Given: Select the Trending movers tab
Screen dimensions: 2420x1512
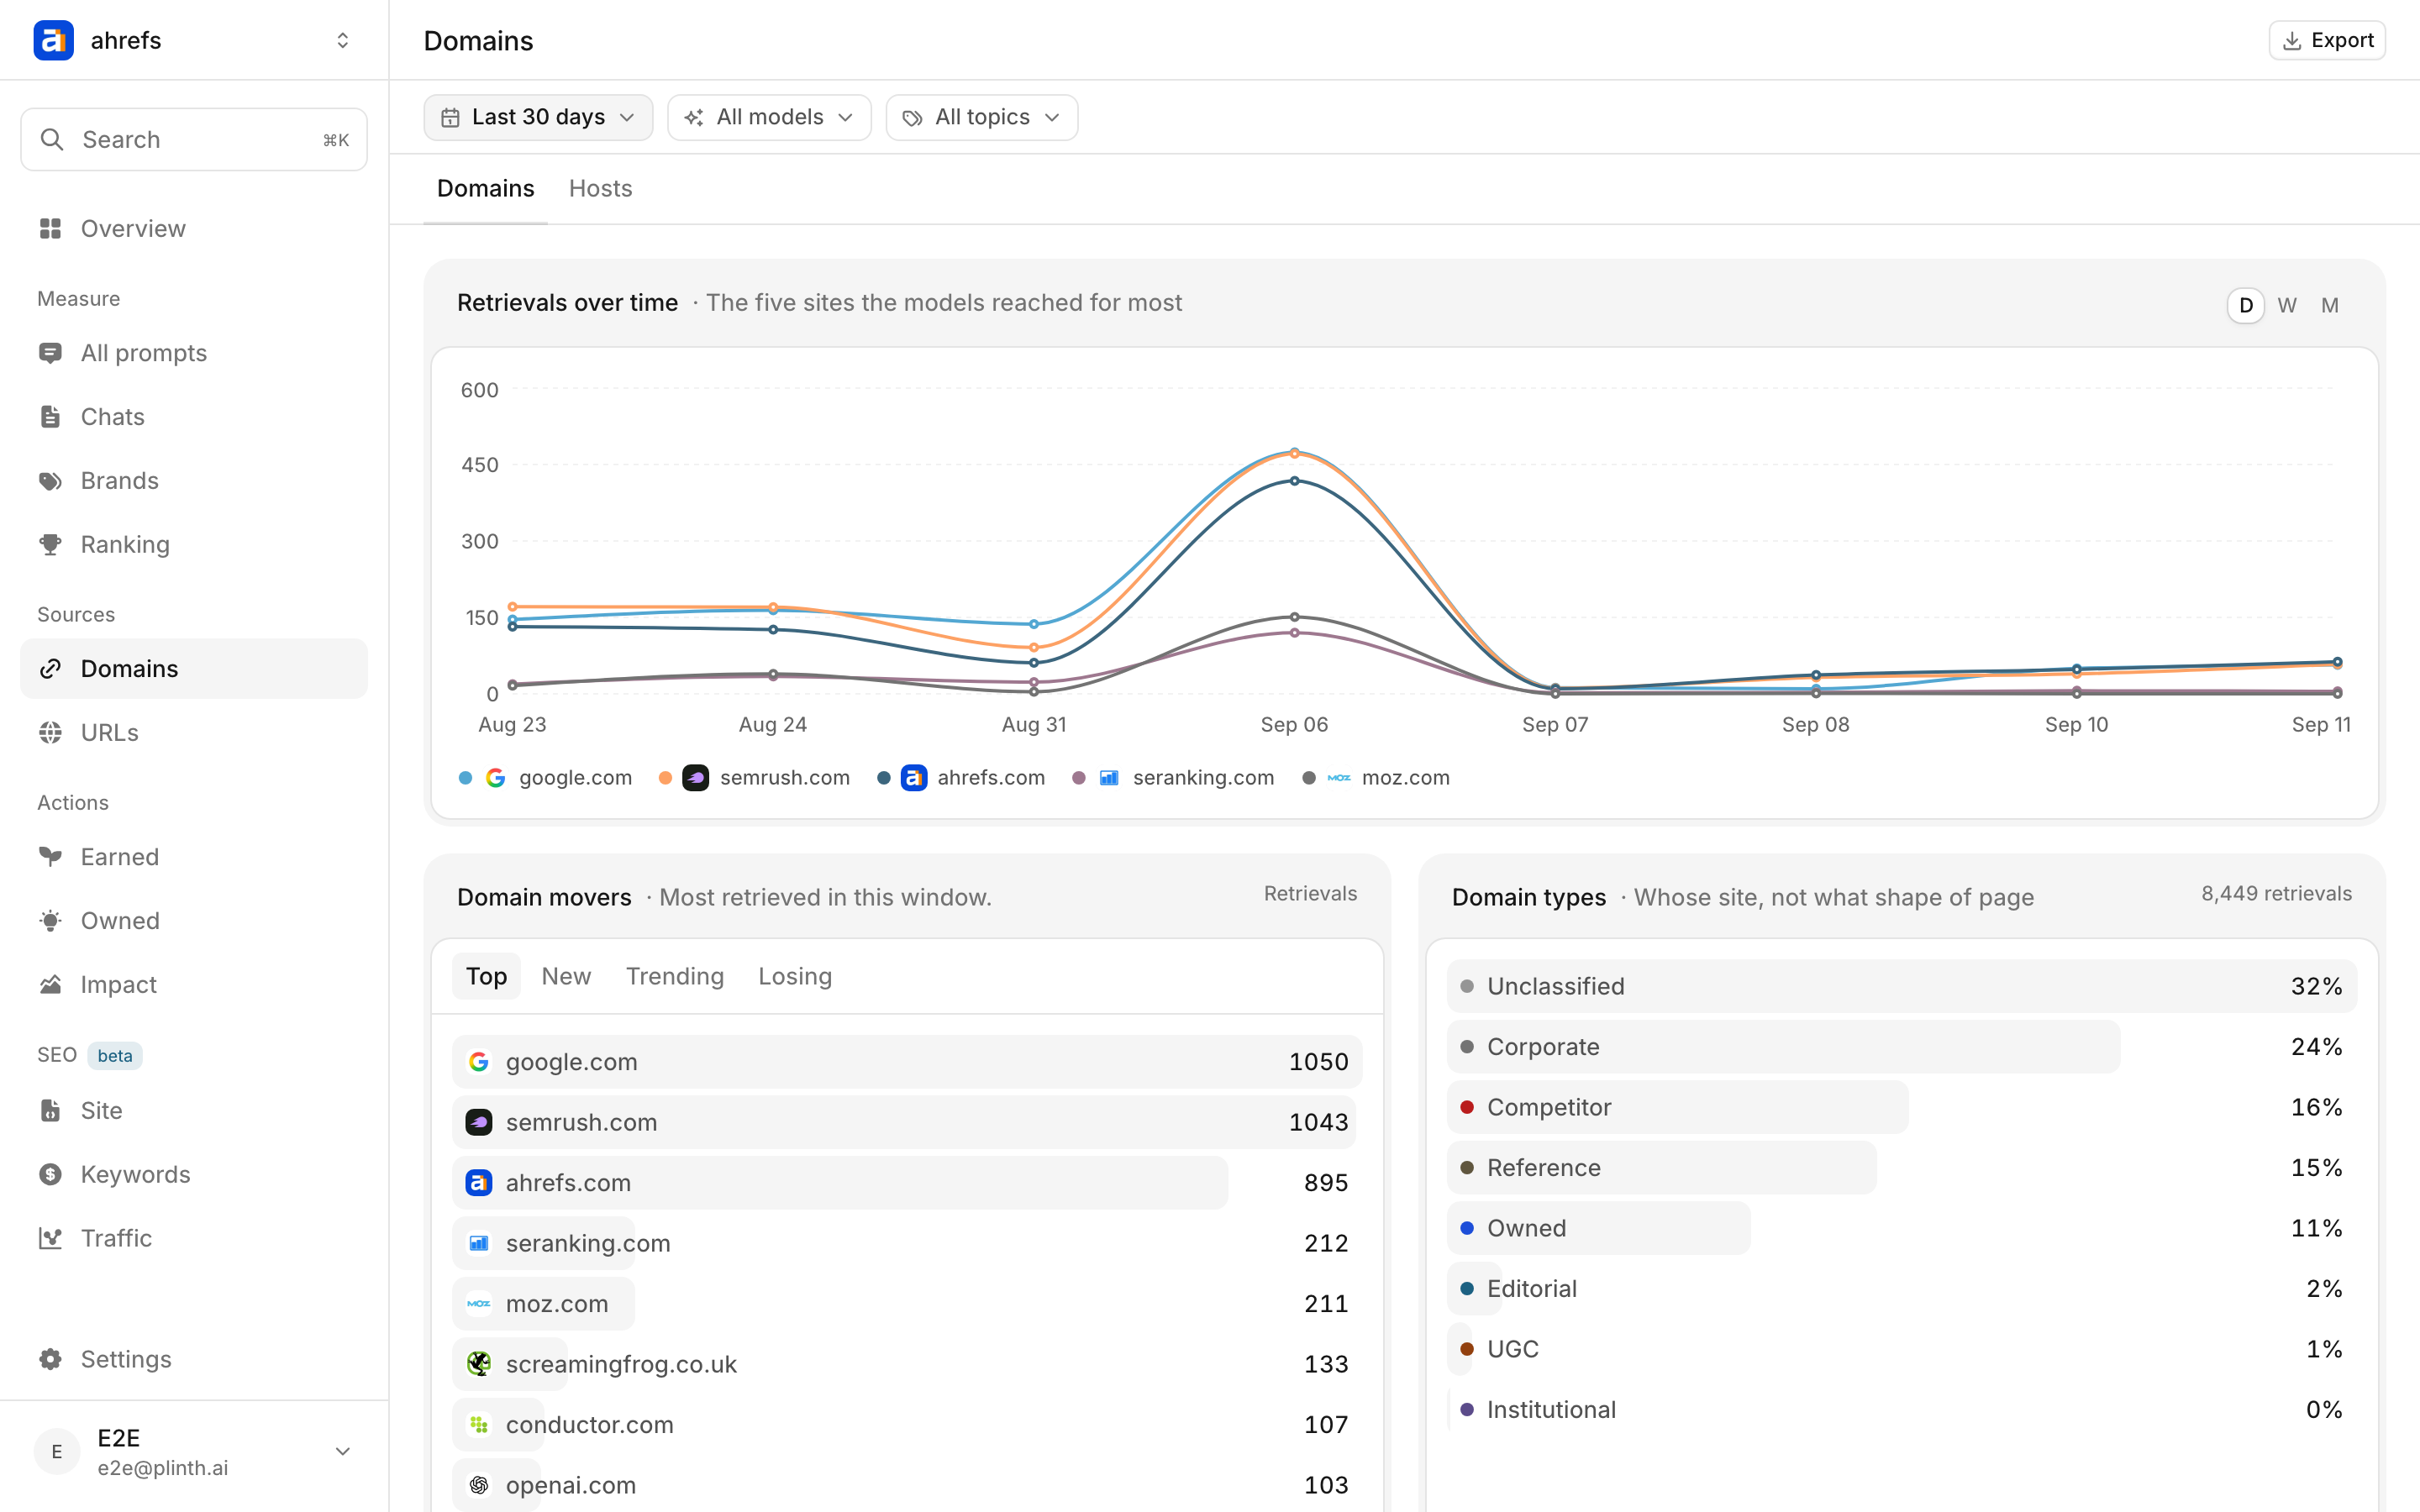Looking at the screenshot, I should (x=675, y=977).
